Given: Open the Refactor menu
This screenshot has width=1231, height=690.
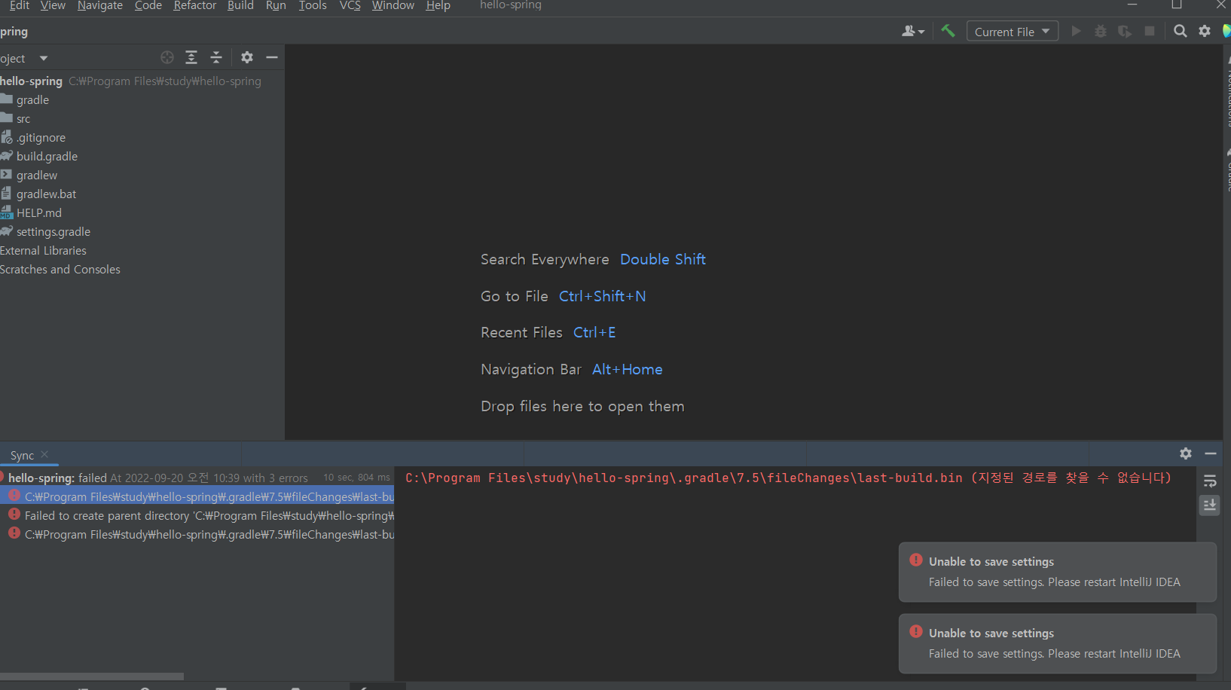Looking at the screenshot, I should click(195, 5).
